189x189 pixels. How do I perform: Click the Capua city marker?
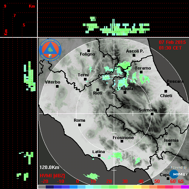click(x=168, y=178)
